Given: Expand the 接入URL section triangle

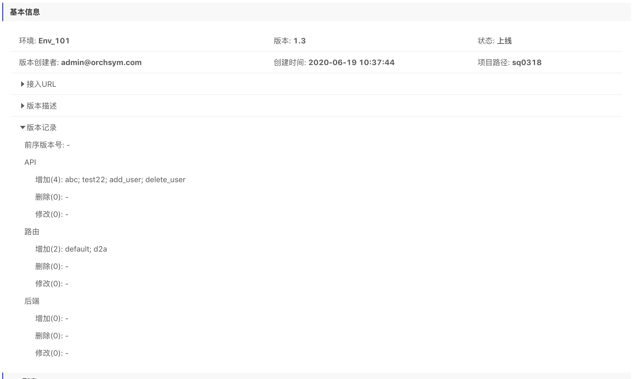Looking at the screenshot, I should pyautogui.click(x=22, y=84).
